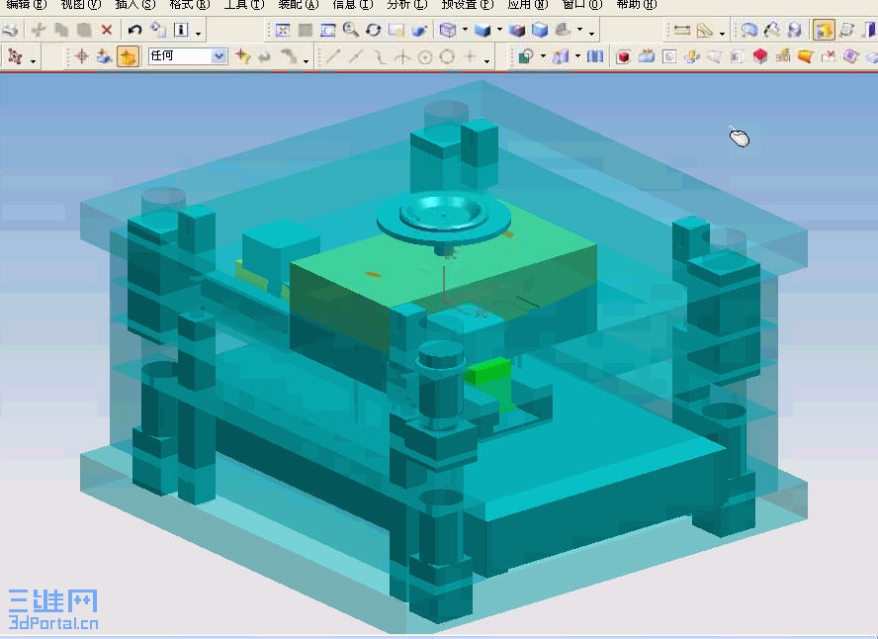Viewport: 878px width, 639px height.
Task: Click the Pan view icon
Action: (396, 30)
